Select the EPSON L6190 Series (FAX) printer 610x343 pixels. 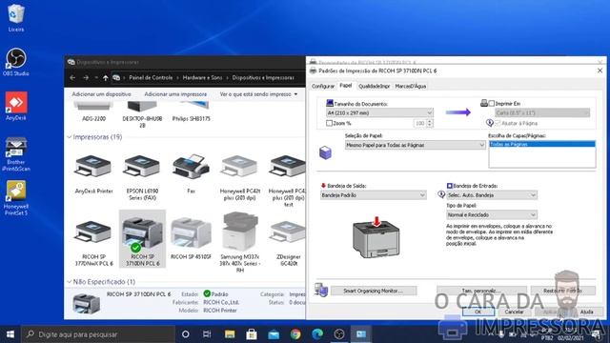point(142,177)
